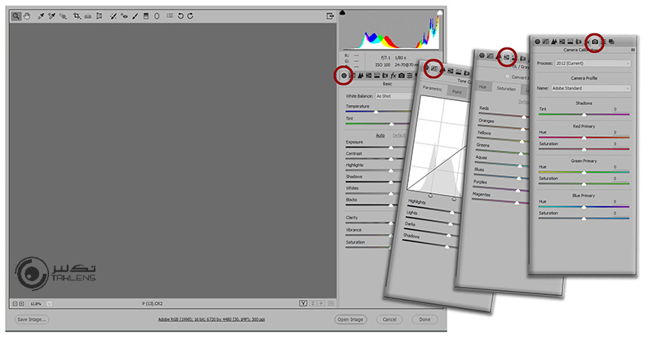Screen dimensions: 653x339
Task: Rotate image 90 degrees counterclockwise
Action: tap(180, 15)
